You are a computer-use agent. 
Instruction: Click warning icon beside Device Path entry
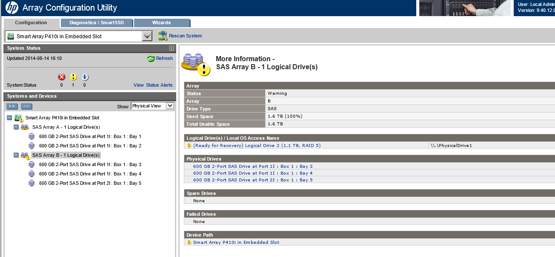[x=189, y=242]
